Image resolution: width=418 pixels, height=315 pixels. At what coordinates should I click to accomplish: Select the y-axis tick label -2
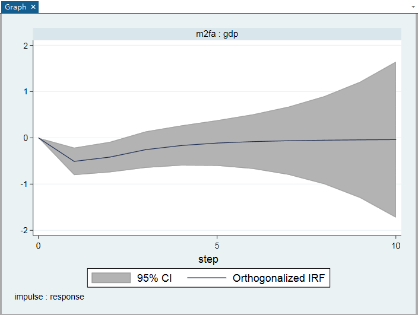pos(24,230)
